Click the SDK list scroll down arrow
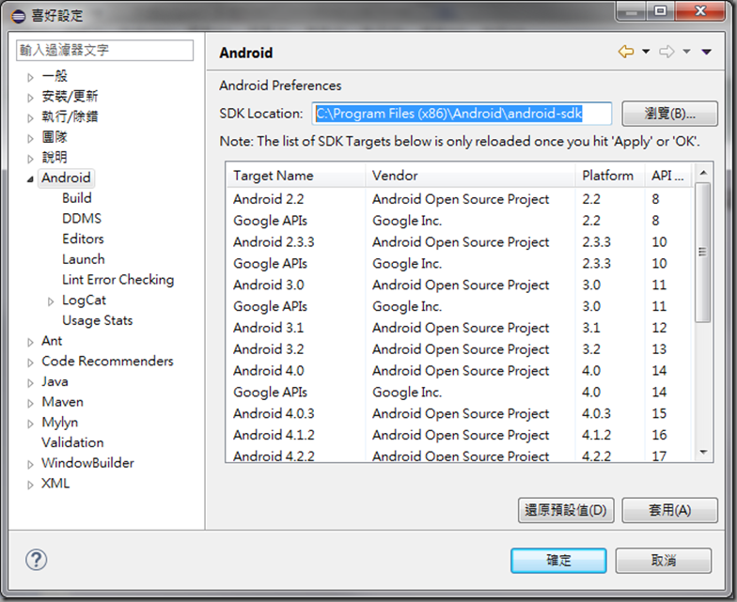737x602 pixels. (x=703, y=453)
